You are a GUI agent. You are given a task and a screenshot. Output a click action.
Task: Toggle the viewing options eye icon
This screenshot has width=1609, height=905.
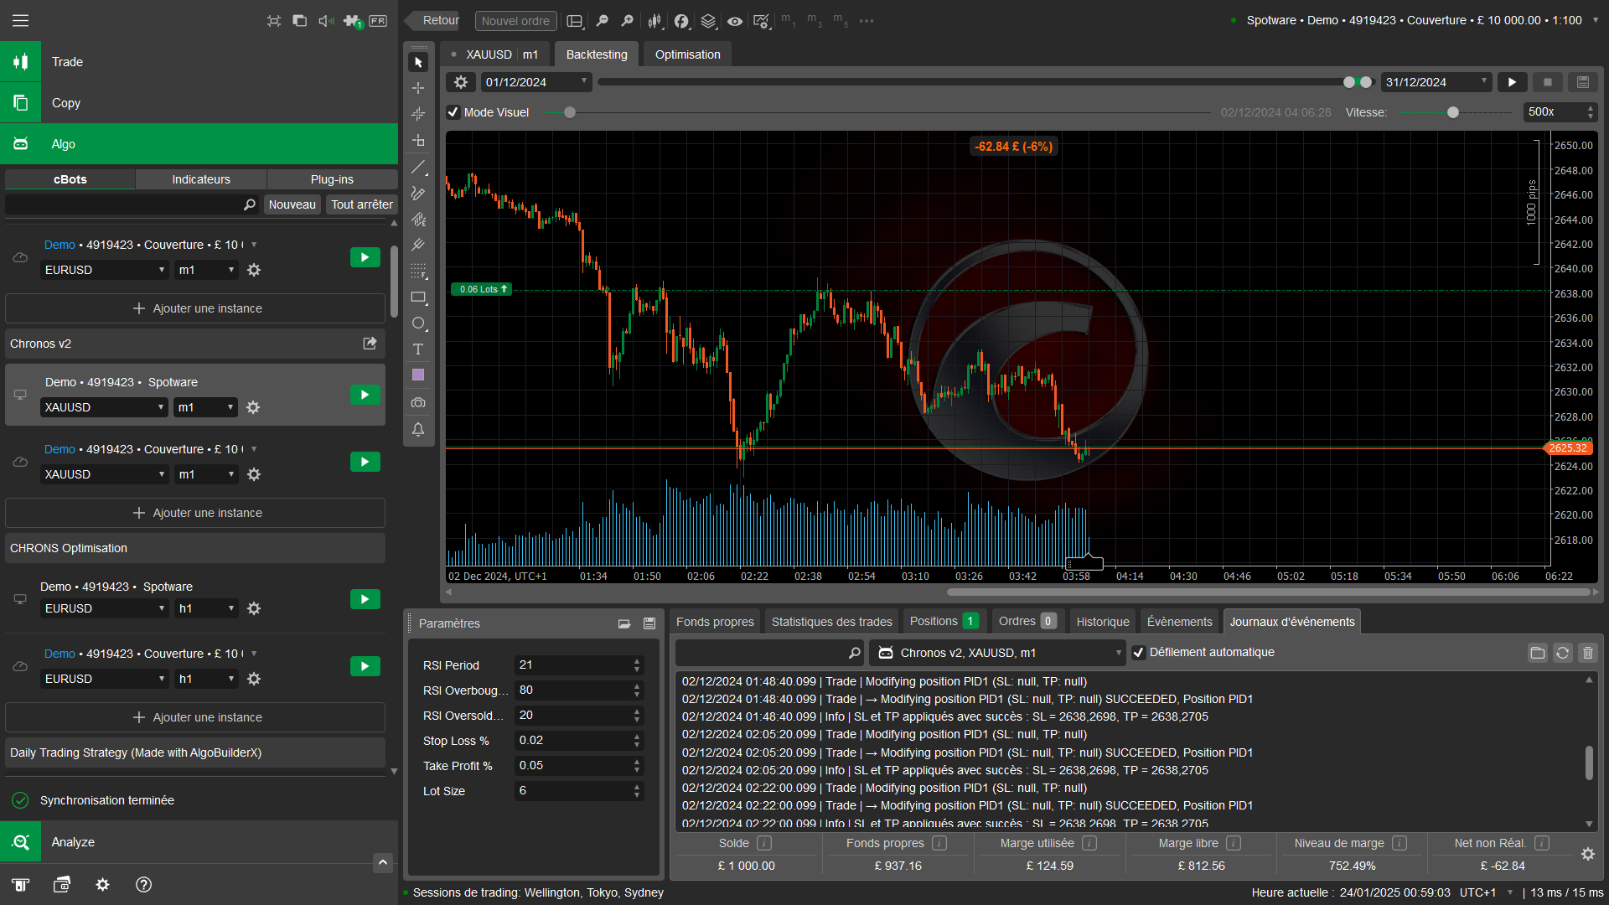[735, 21]
